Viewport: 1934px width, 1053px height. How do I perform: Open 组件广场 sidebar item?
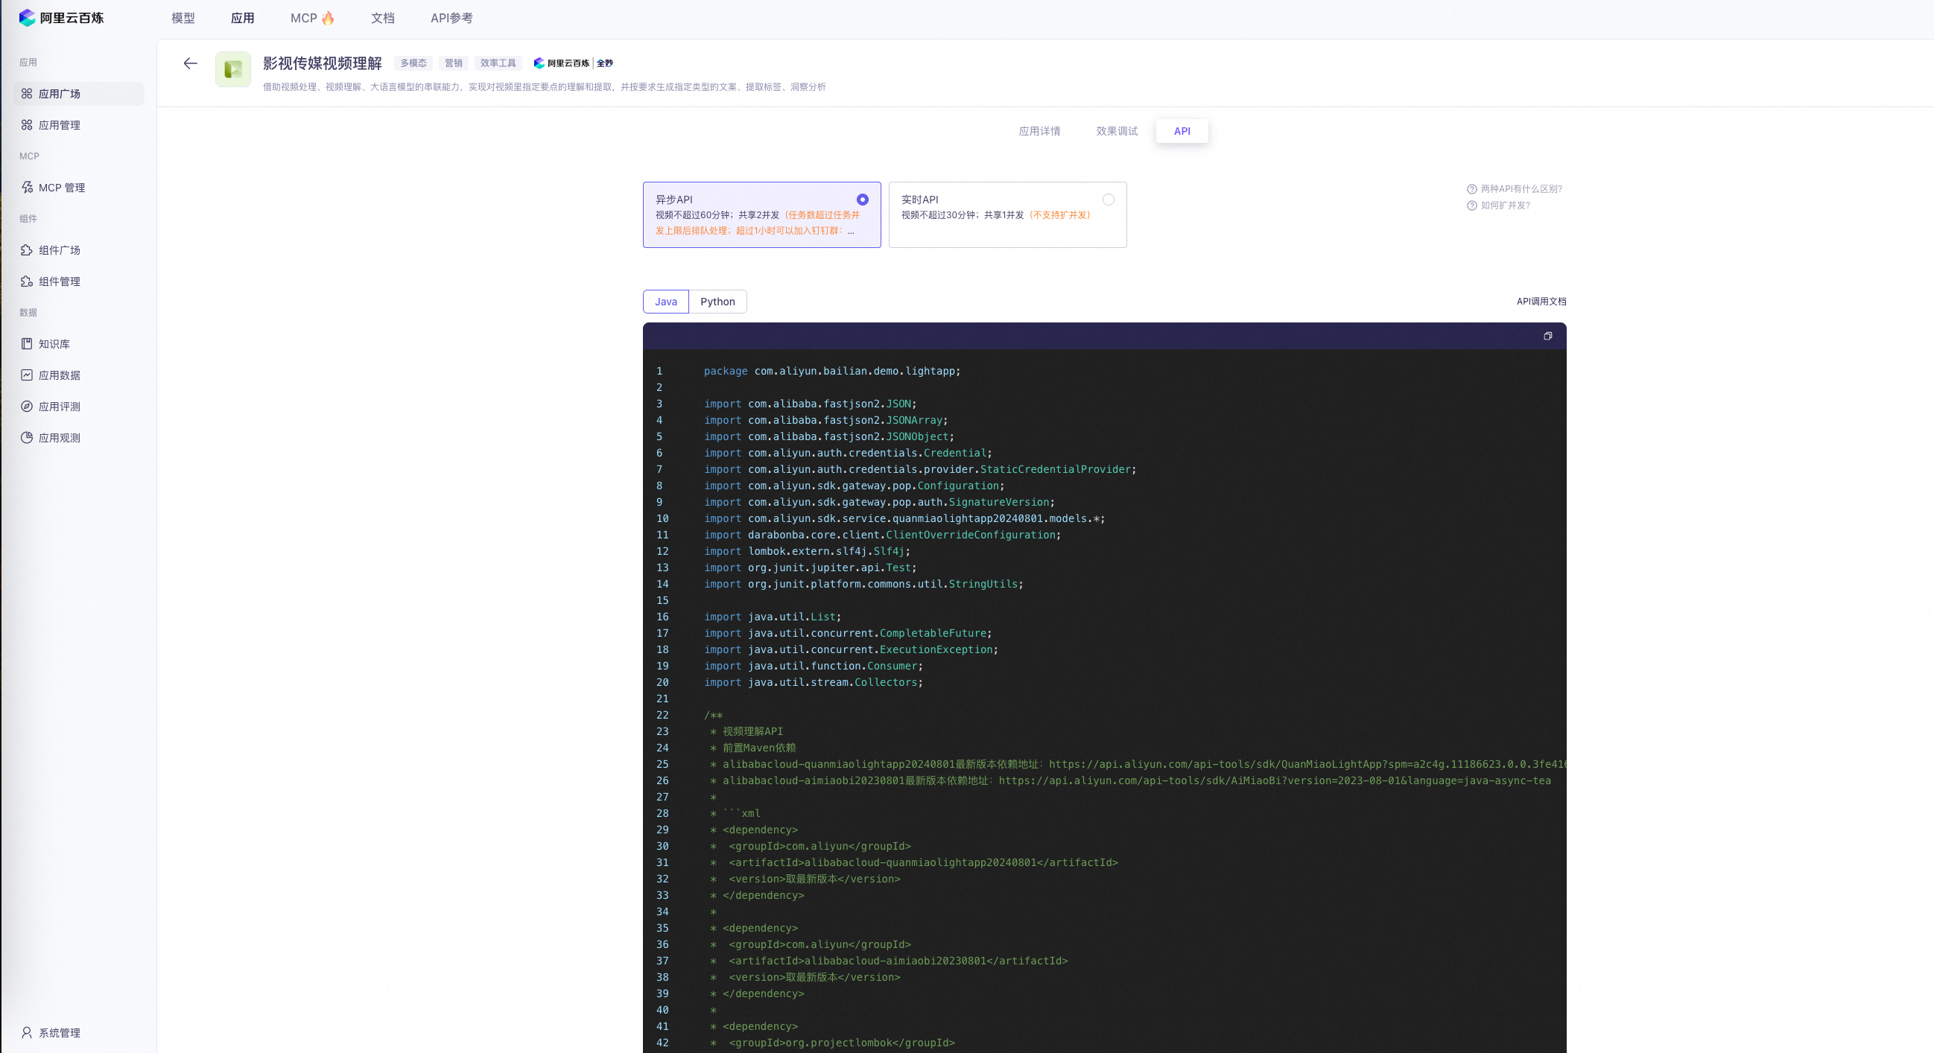[60, 250]
